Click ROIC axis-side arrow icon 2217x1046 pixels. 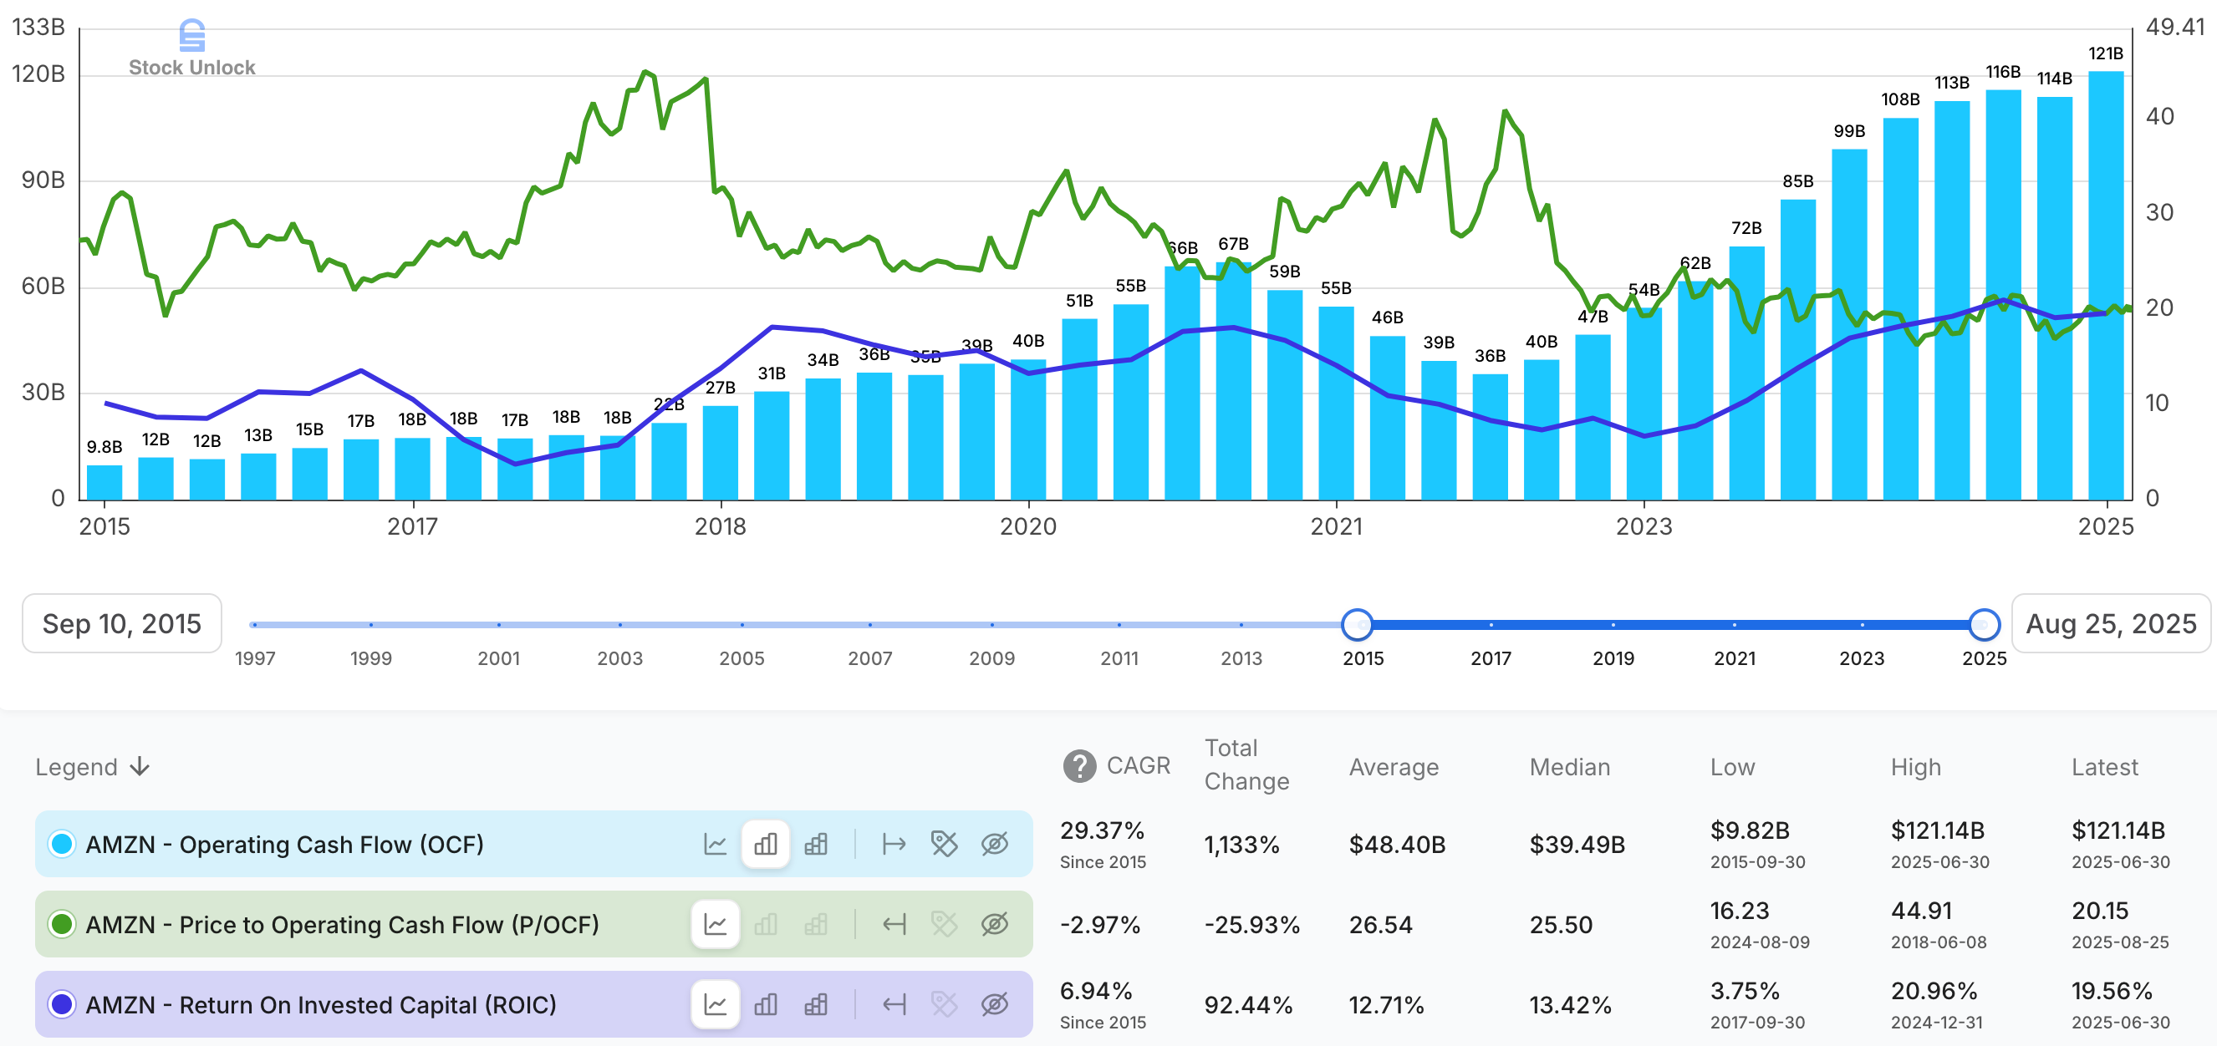[x=894, y=1004]
